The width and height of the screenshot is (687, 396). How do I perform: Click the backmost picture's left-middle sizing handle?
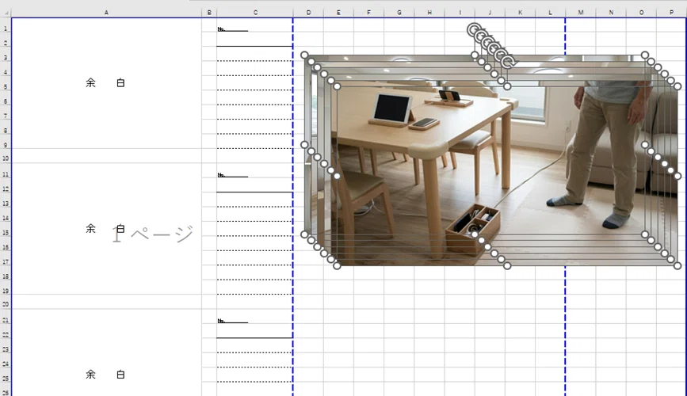[x=304, y=145]
